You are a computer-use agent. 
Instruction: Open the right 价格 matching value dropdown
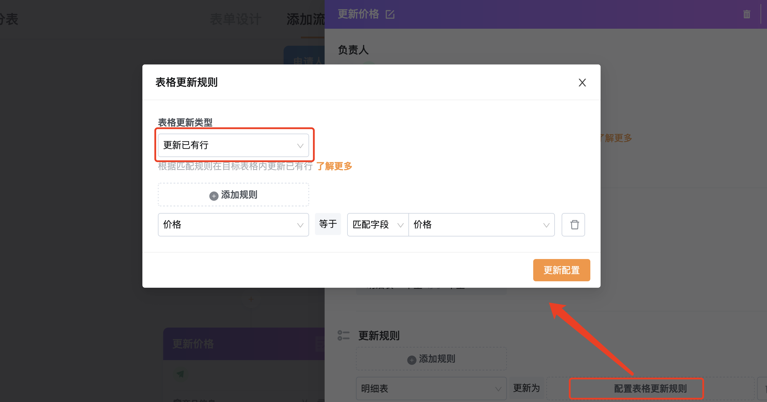tap(481, 224)
